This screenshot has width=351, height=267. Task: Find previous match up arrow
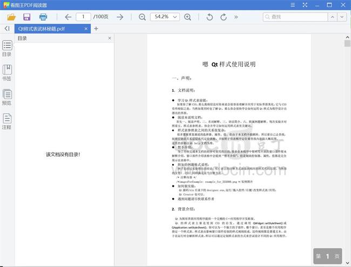(333, 17)
